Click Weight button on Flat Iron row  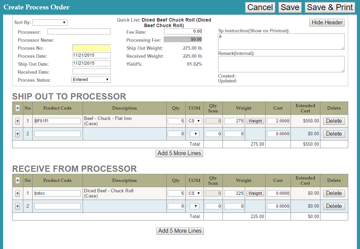click(255, 121)
